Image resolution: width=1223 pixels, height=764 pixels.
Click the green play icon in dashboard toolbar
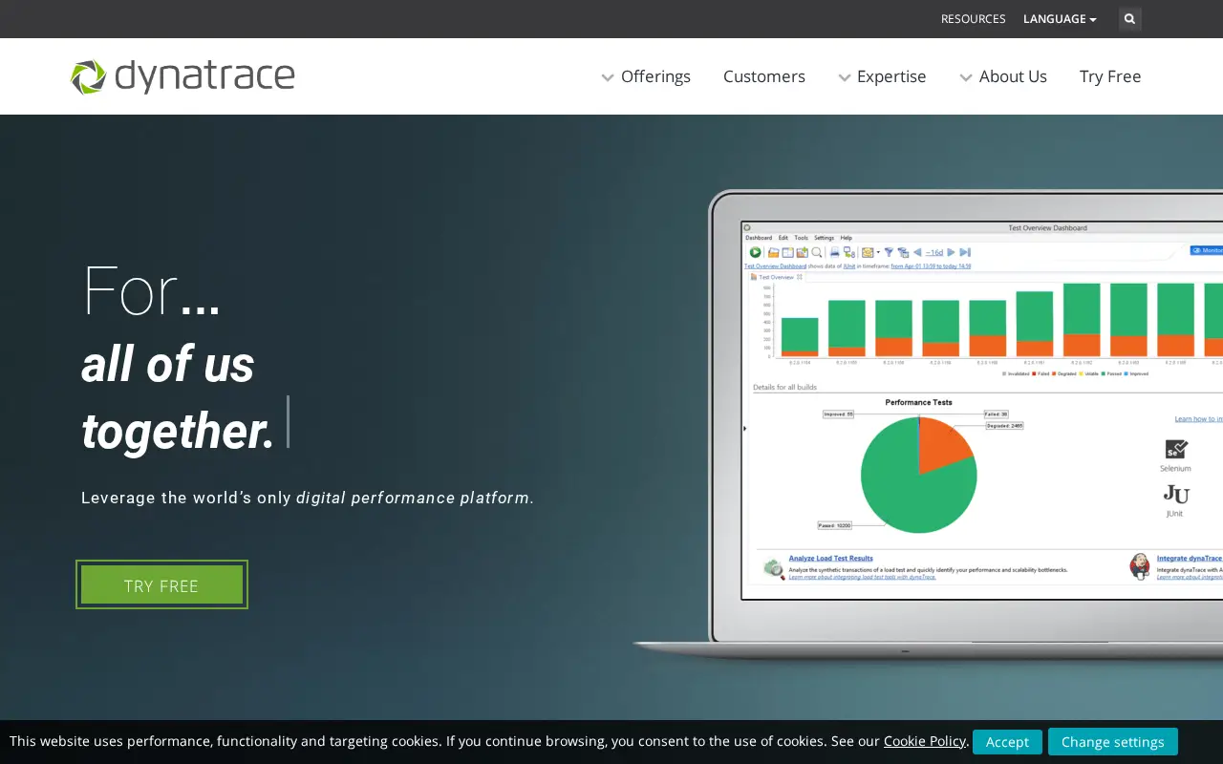tap(755, 252)
